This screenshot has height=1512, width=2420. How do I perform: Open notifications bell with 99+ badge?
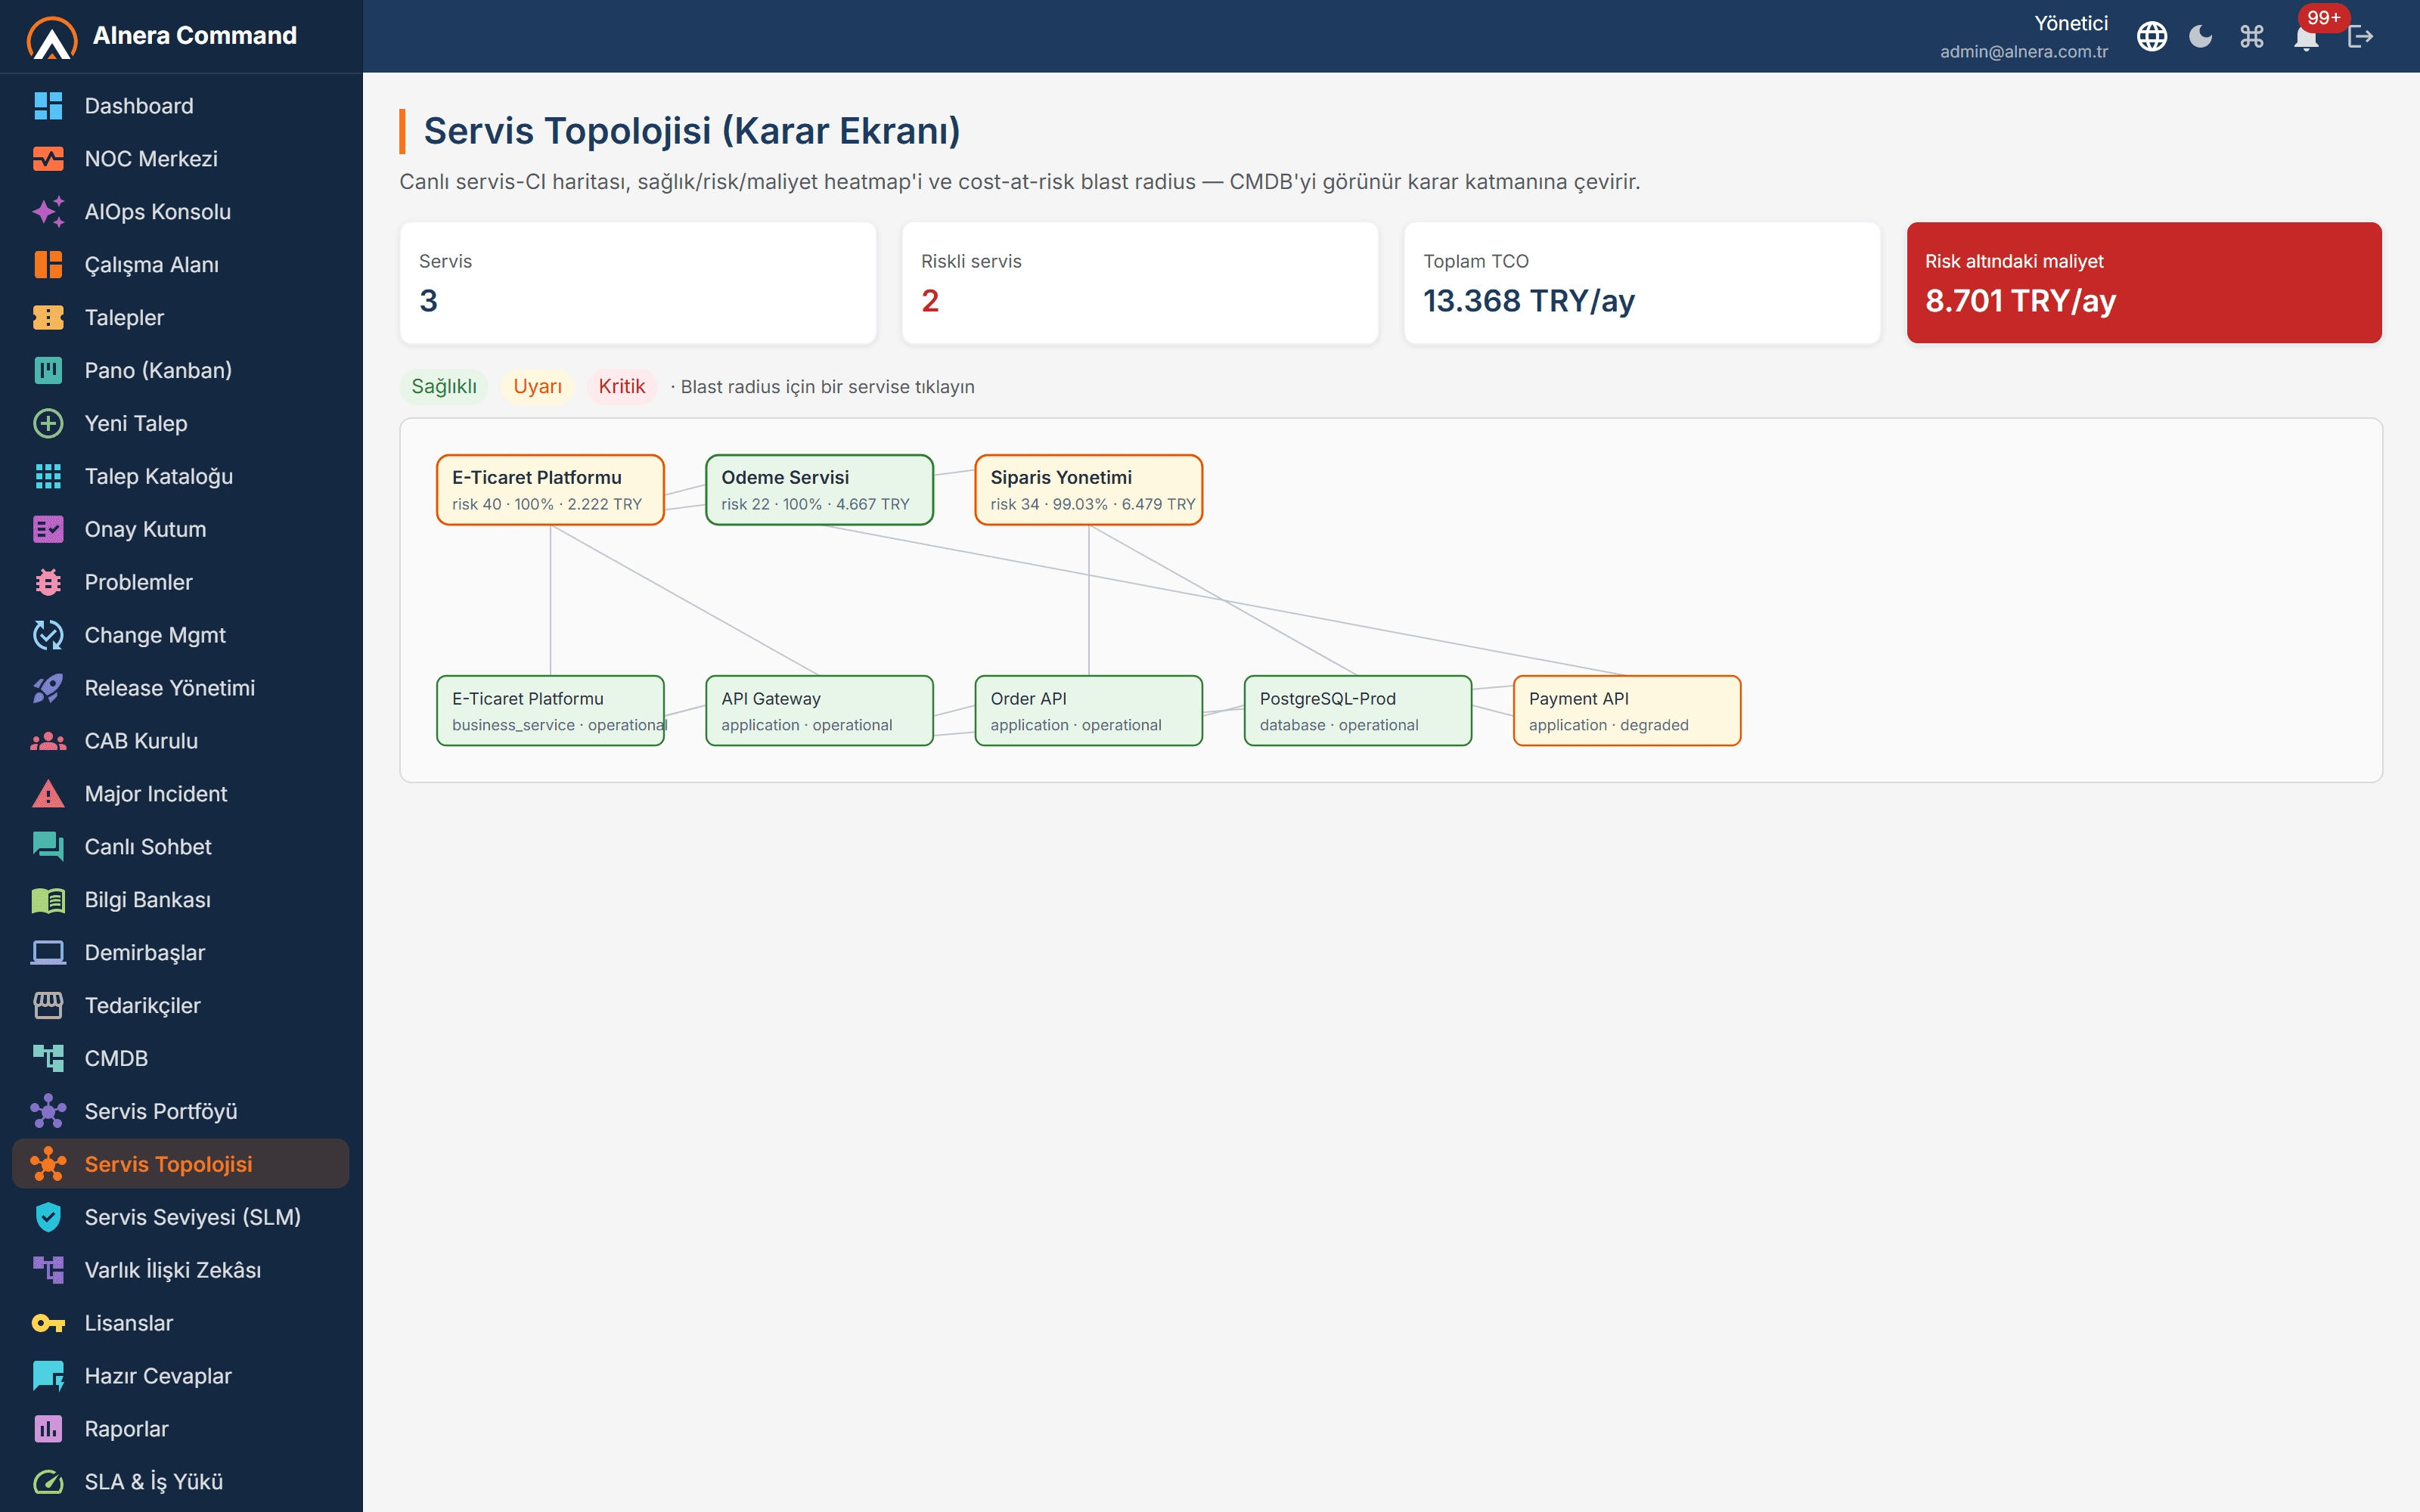2306,38
